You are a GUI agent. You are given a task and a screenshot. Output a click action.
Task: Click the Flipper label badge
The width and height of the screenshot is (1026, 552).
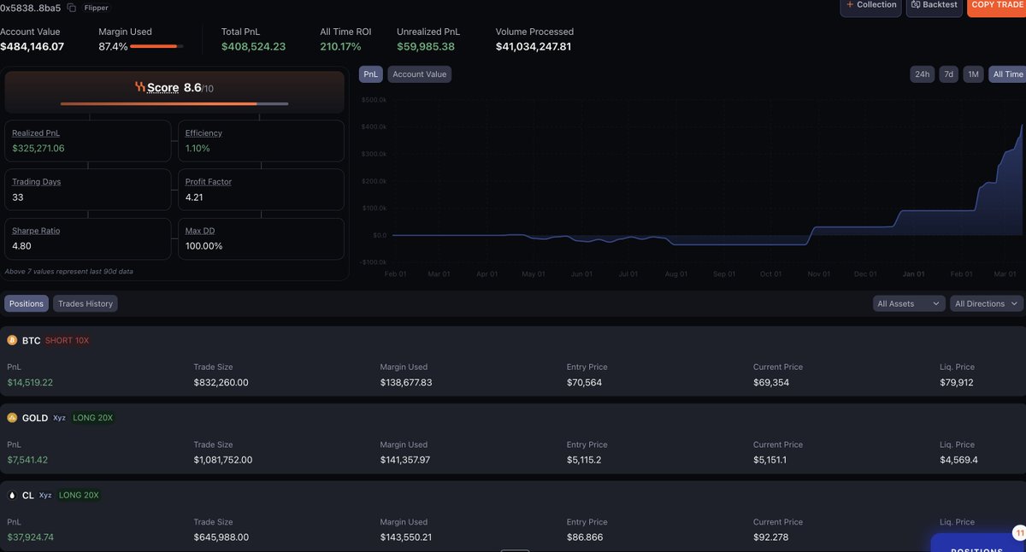pyautogui.click(x=96, y=7)
